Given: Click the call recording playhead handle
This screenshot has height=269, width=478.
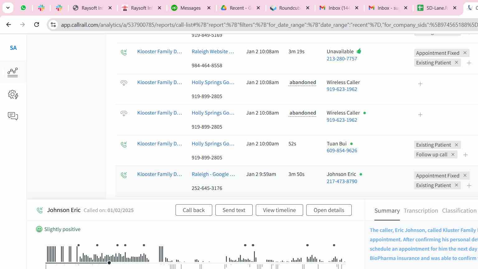Looking at the screenshot, I should [109, 263].
